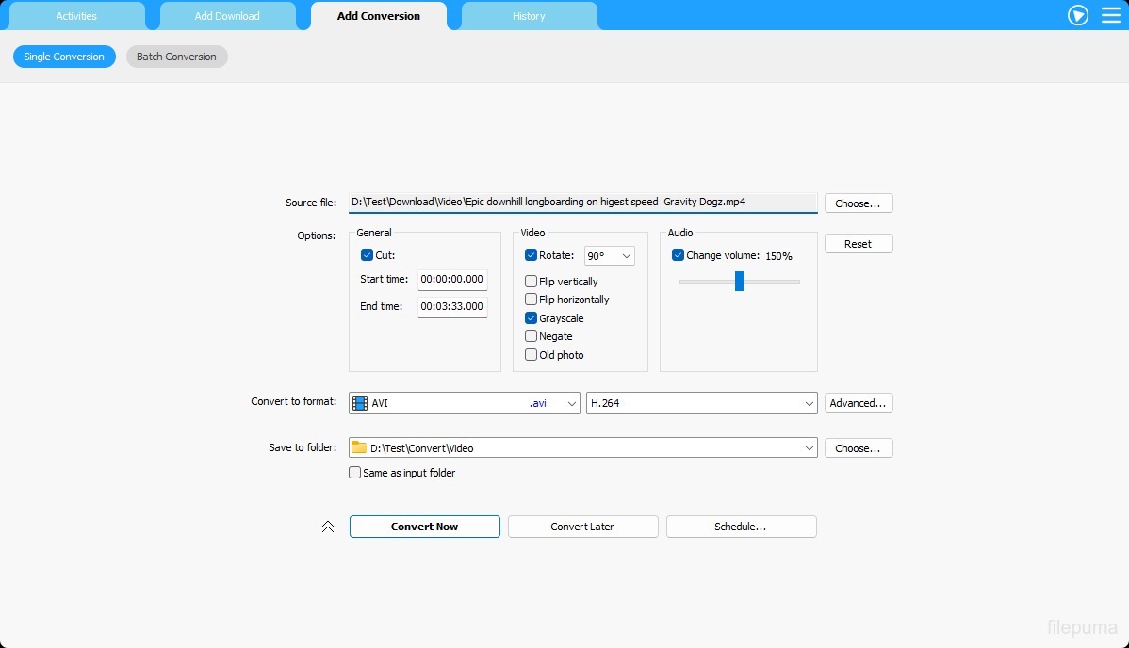Click the volume slider handle
This screenshot has height=648, width=1129.
coord(740,281)
